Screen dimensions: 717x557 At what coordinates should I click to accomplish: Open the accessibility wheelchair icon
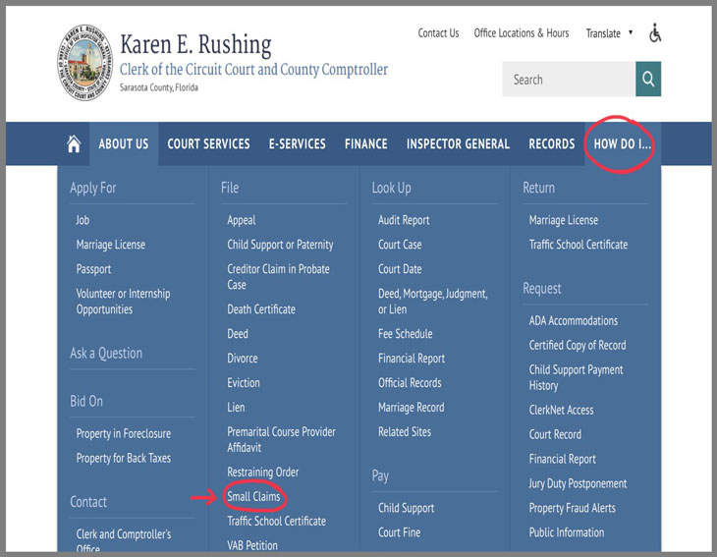coord(655,33)
